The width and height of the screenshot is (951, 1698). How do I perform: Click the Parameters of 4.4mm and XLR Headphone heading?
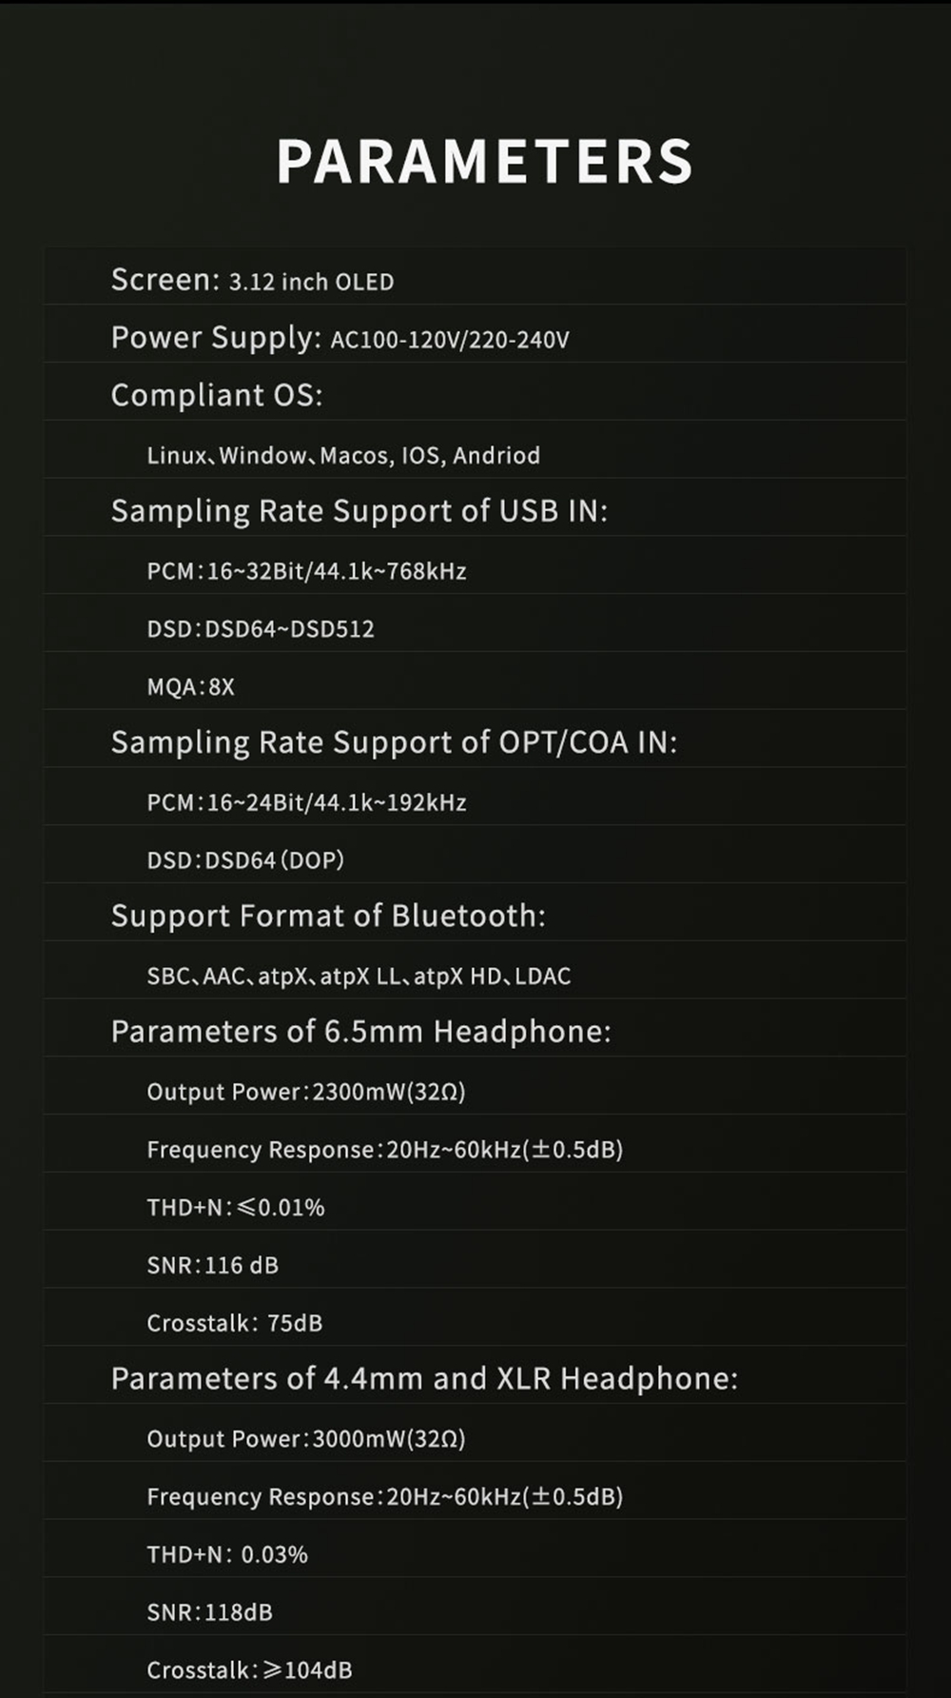click(424, 1378)
